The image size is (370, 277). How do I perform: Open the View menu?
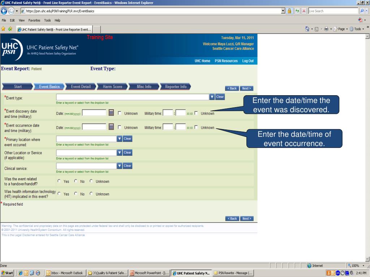(22, 20)
